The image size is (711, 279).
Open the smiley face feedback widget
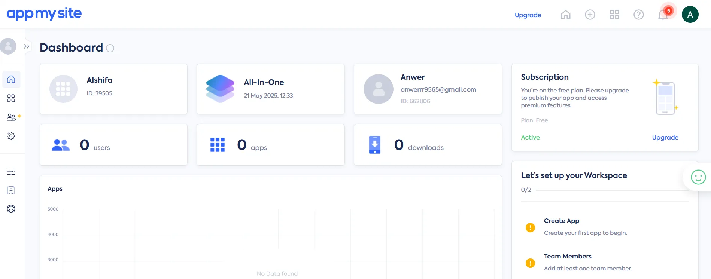click(698, 177)
